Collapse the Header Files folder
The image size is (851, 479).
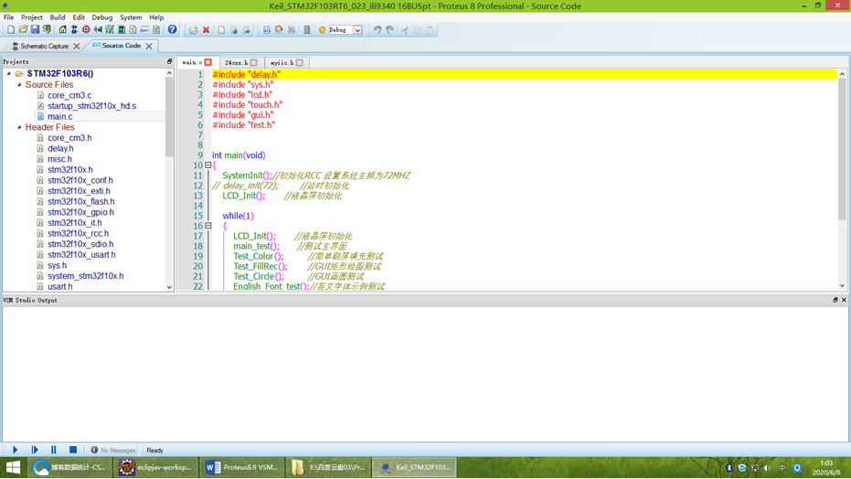19,127
